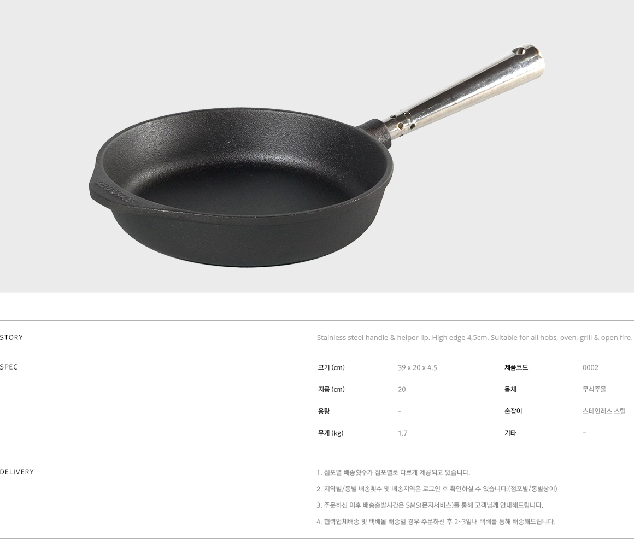634x539 pixels.
Task: Click the first delivery note about 점포별 배송횟수
Action: [x=393, y=472]
